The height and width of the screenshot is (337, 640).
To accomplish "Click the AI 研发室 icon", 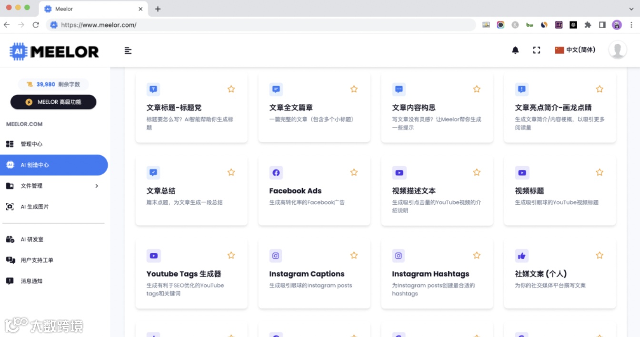I will tap(10, 239).
